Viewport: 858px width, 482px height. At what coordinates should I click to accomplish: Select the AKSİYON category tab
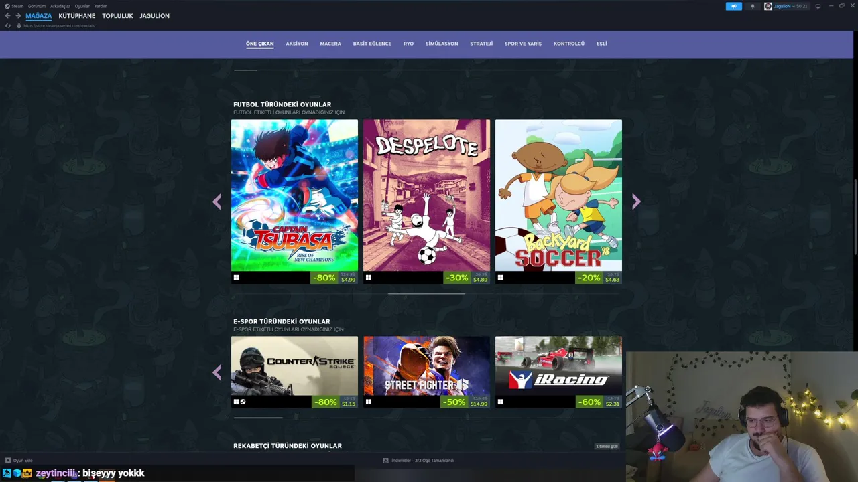(297, 44)
